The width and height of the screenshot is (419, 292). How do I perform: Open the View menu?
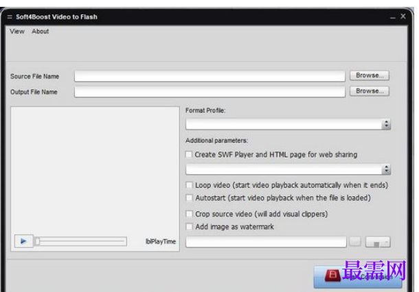(x=17, y=32)
